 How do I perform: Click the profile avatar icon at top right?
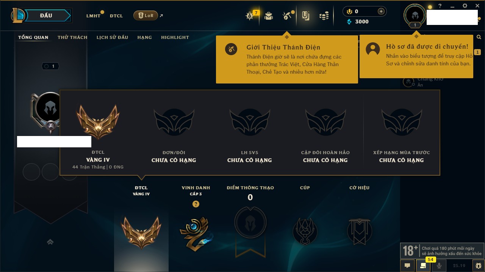click(x=415, y=15)
